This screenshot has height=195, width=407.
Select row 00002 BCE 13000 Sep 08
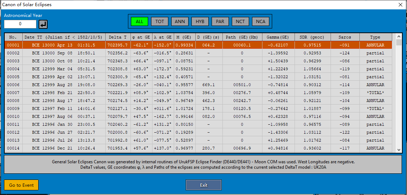click(198, 53)
